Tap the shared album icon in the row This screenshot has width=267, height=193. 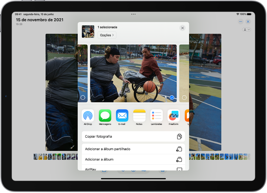[179, 149]
